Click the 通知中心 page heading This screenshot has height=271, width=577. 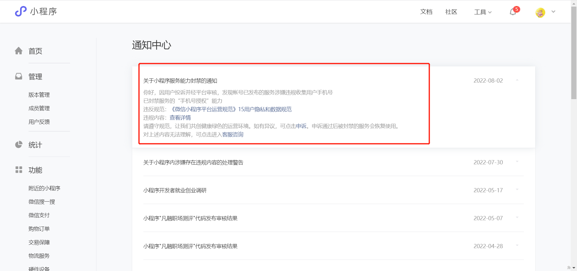[151, 45]
